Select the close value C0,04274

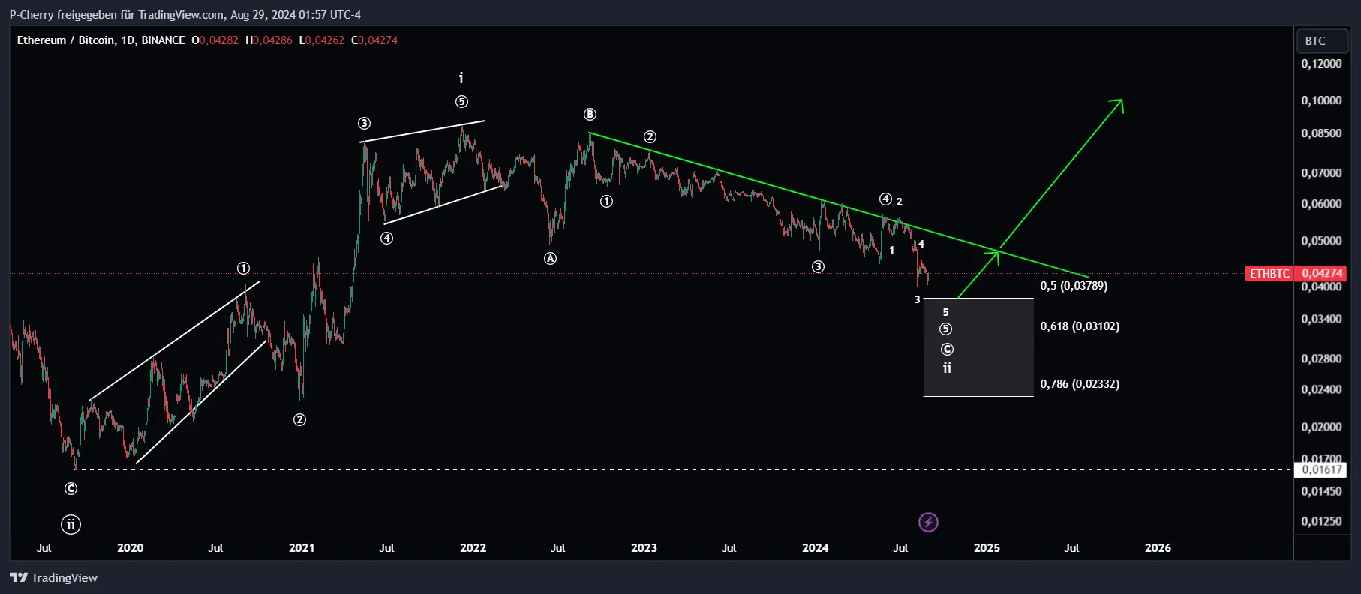click(374, 40)
